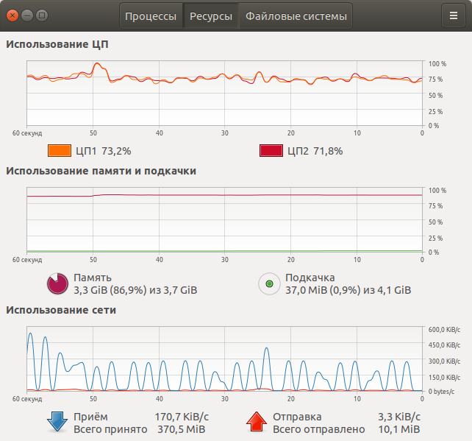Click the 600,0 KiB/с network axis label
472x441 pixels.
(x=444, y=330)
